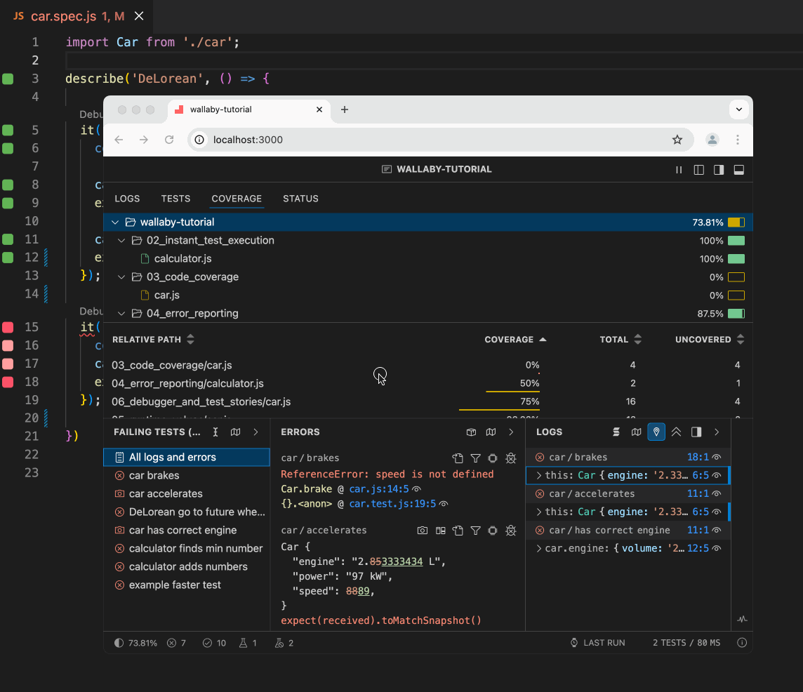
Task: Bookmark localhost:3000 with the star icon
Action: click(x=677, y=140)
